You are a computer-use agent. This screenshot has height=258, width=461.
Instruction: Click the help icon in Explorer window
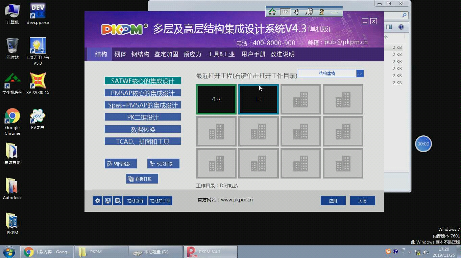point(401,27)
